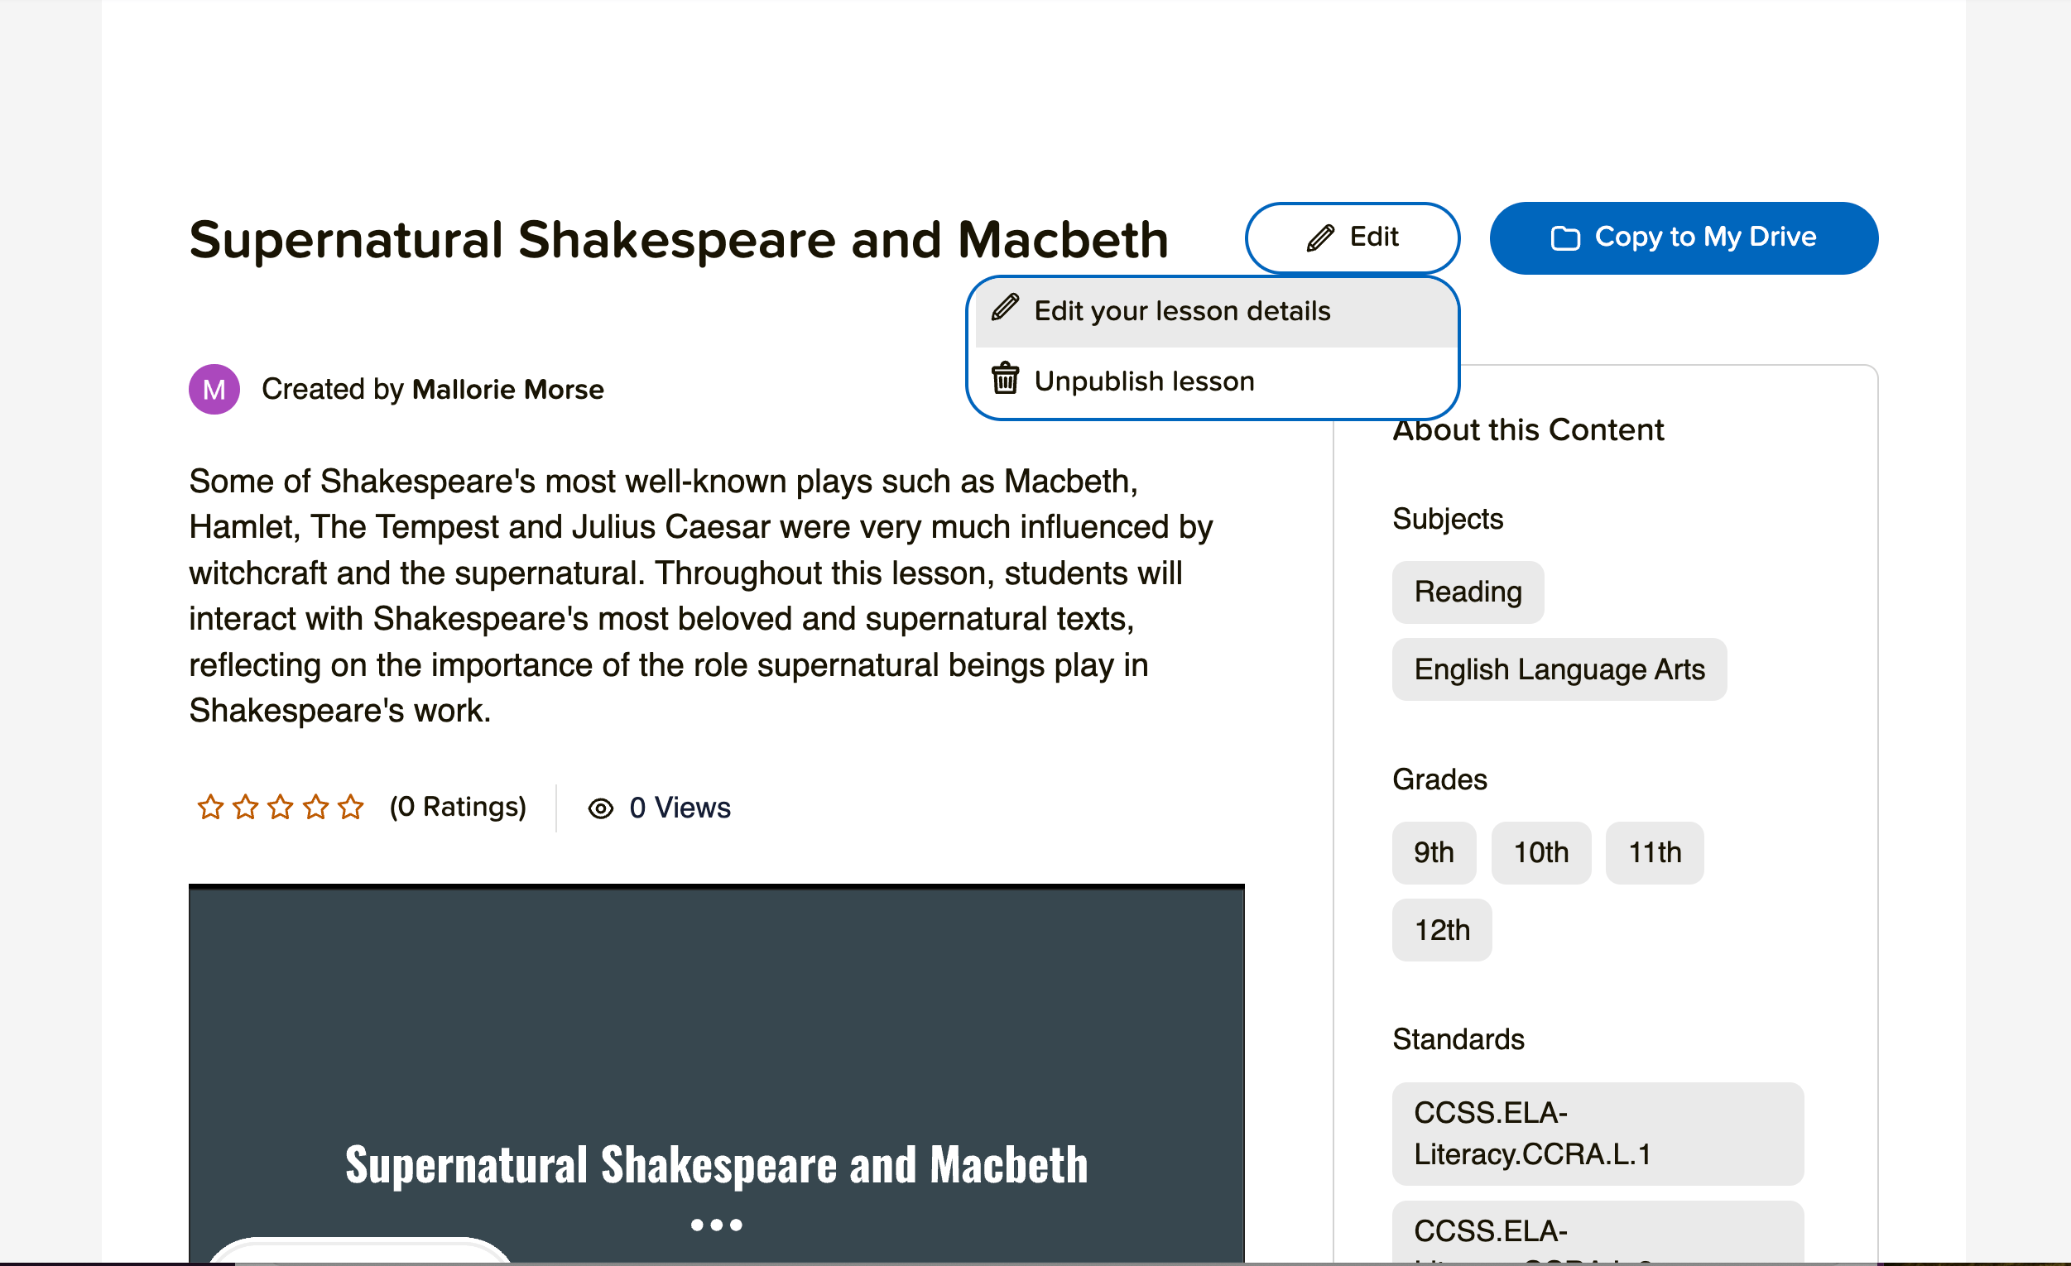Open creator name Mallorie Morse
The height and width of the screenshot is (1266, 2071).
click(507, 390)
